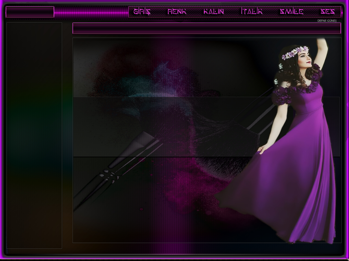Toggle KALIN bold text formatting
The height and width of the screenshot is (261, 349).
(x=214, y=12)
